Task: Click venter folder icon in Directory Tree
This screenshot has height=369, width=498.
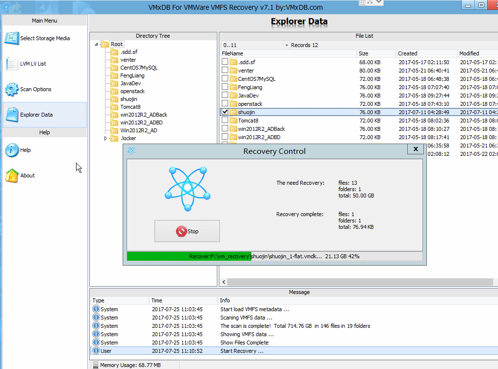Action: (x=114, y=60)
